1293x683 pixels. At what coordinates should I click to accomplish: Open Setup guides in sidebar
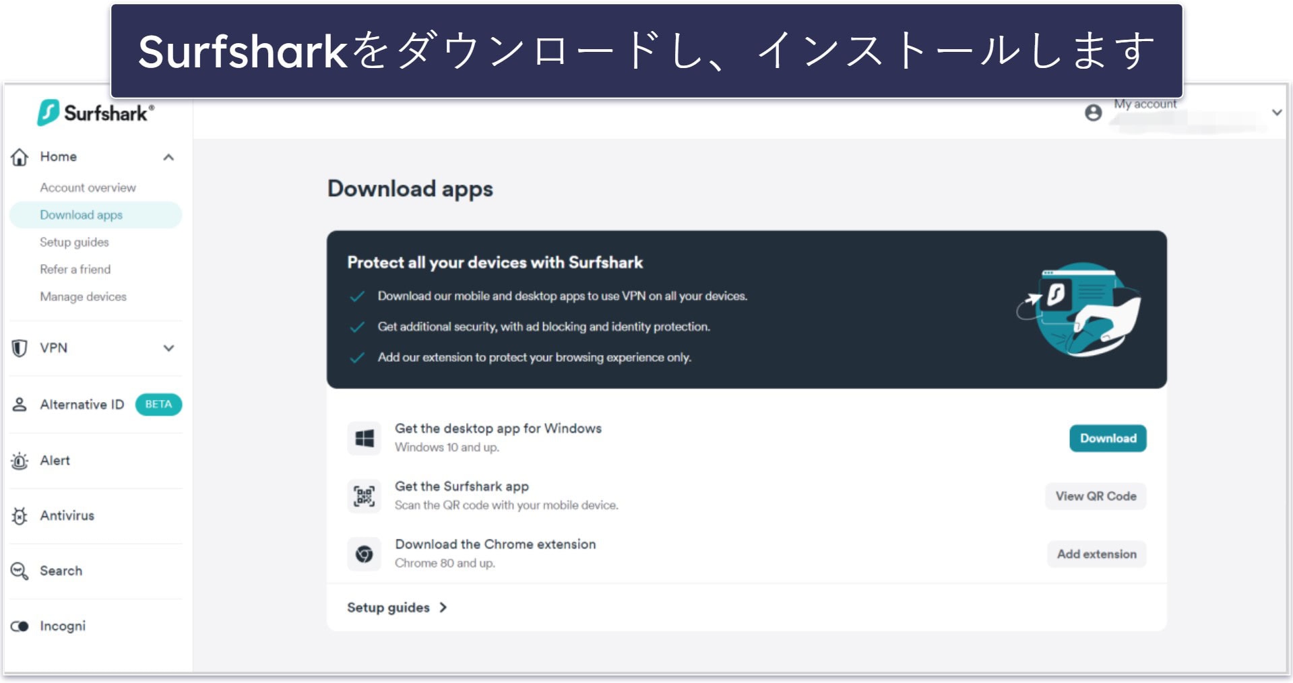pos(74,242)
